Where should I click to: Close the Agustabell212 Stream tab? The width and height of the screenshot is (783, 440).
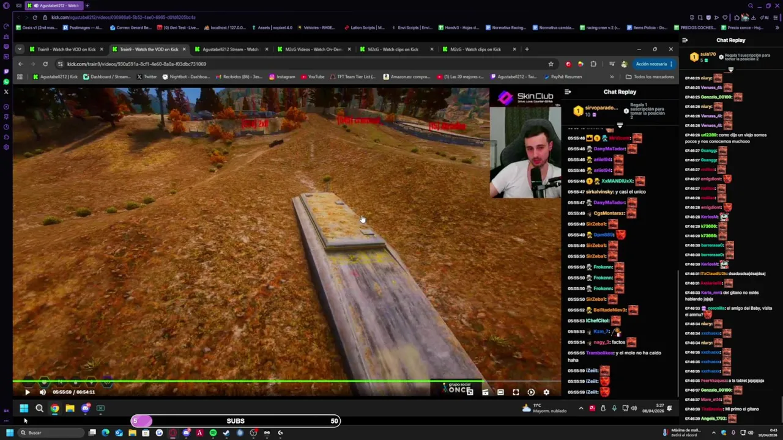tap(266, 49)
